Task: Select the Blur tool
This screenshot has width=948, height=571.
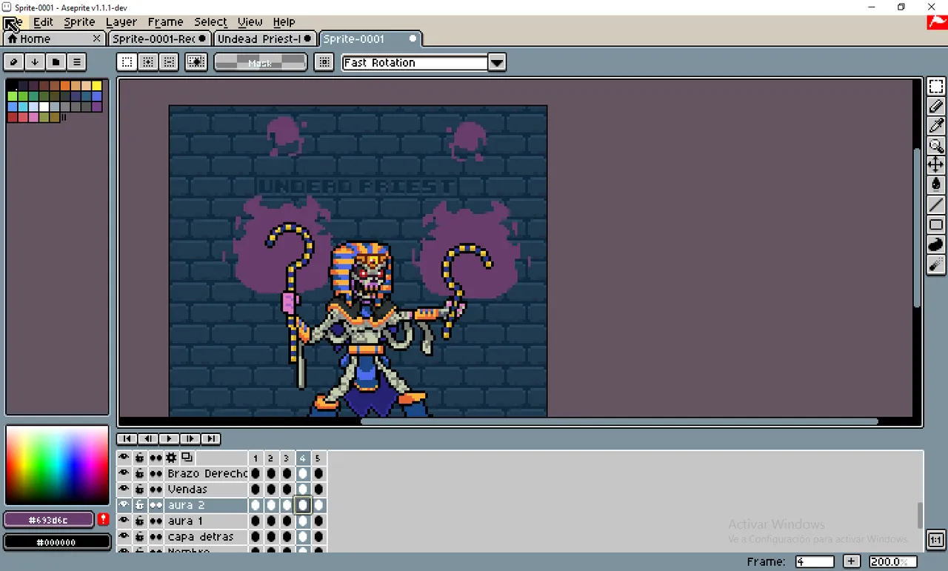Action: [x=936, y=264]
